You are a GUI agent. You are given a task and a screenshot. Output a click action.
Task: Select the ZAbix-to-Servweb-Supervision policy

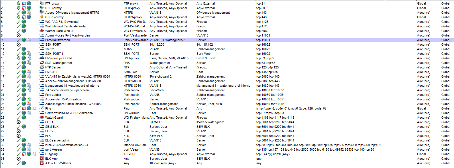[x=67, y=90]
